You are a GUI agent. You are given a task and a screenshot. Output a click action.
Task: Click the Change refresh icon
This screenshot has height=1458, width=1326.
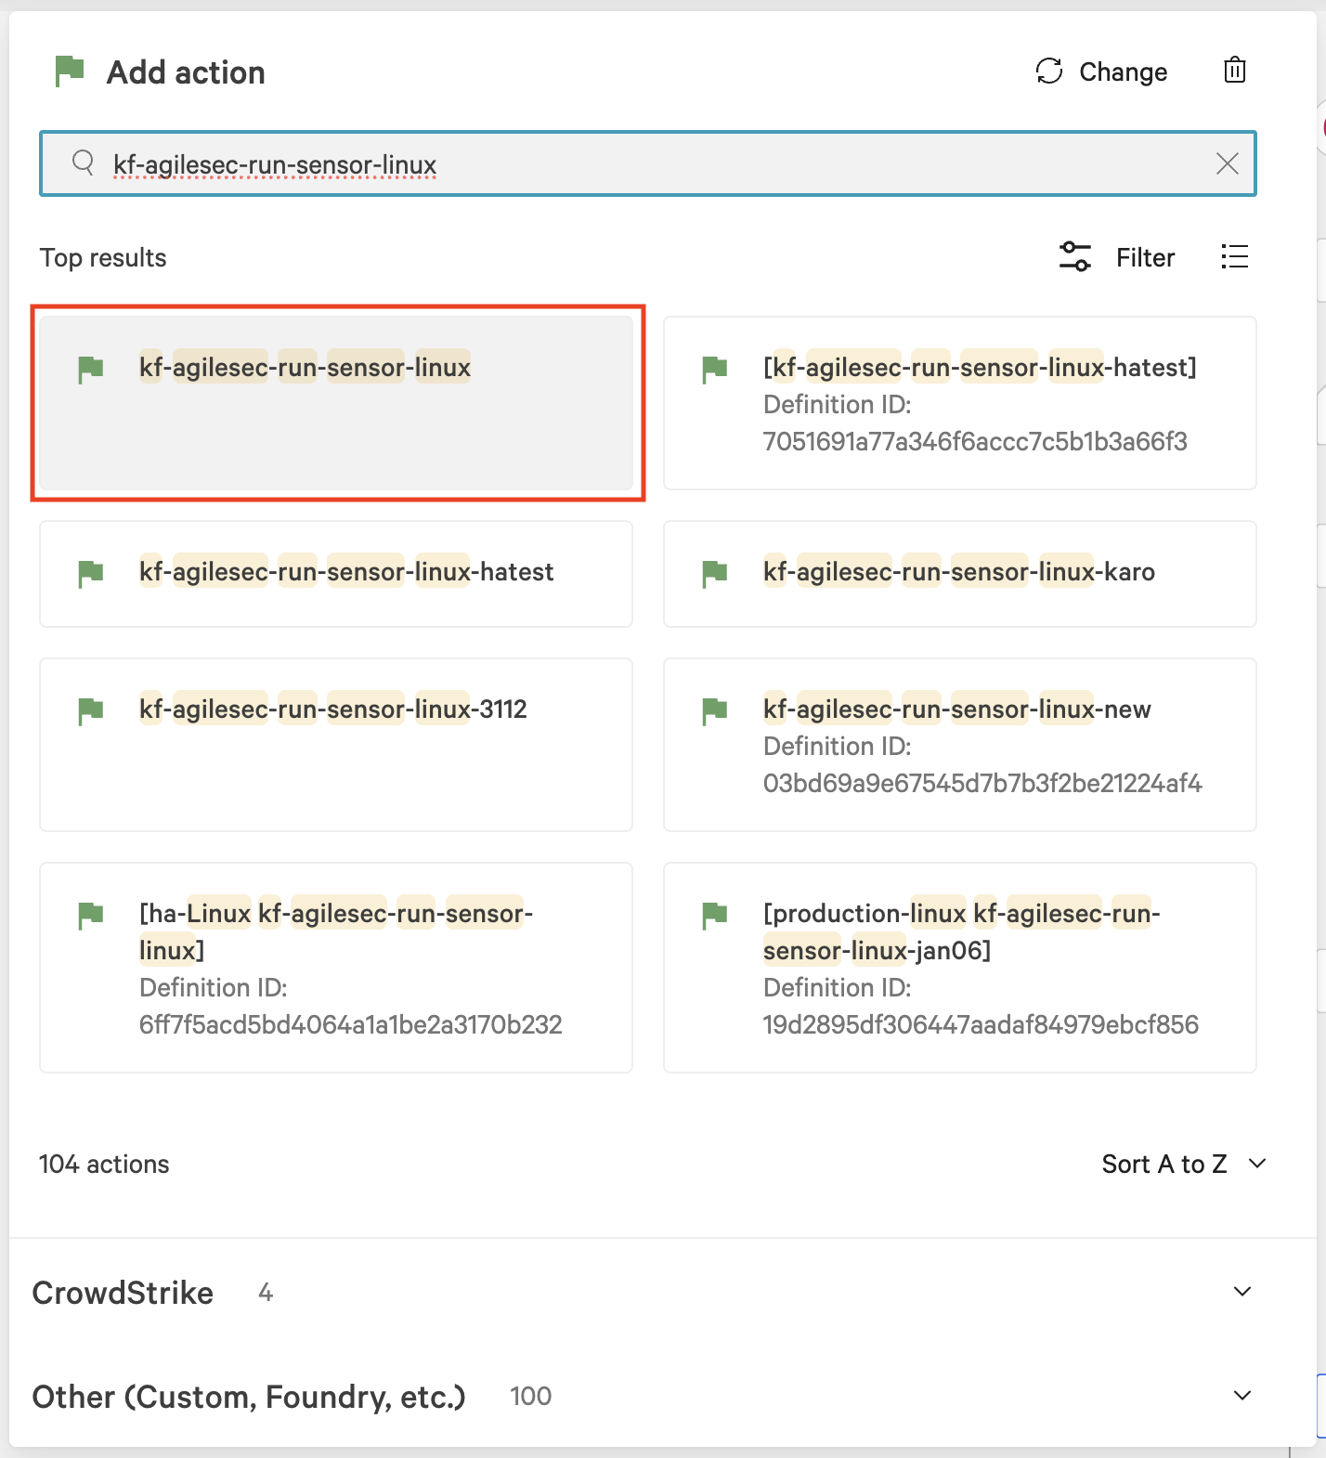point(1049,72)
